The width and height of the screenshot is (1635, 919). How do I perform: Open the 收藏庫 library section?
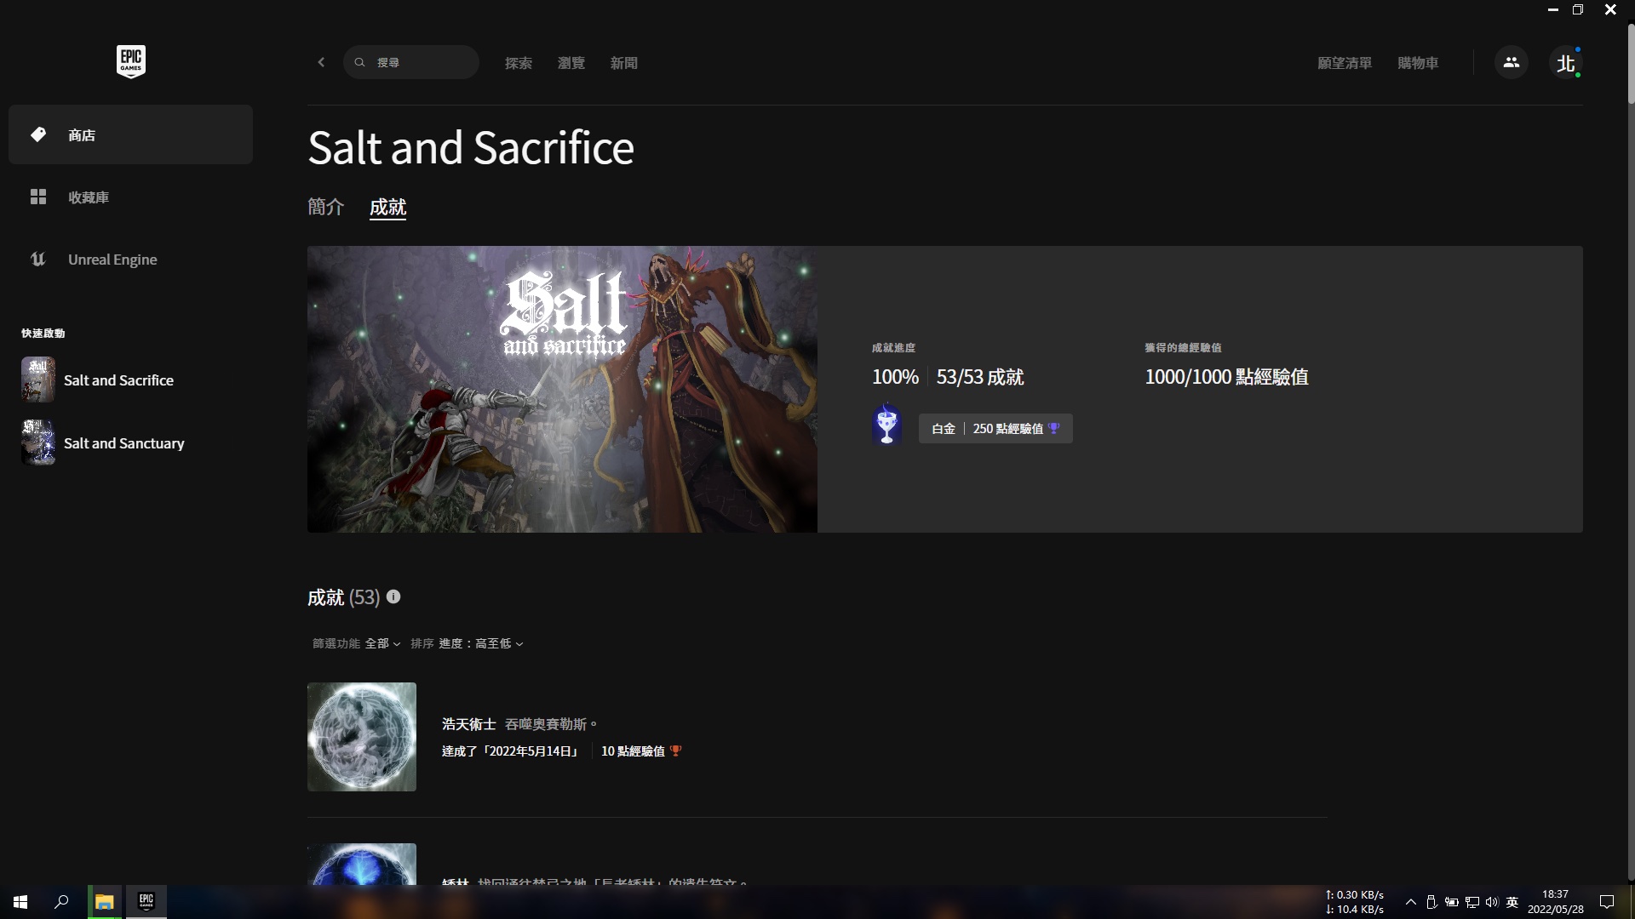click(89, 197)
